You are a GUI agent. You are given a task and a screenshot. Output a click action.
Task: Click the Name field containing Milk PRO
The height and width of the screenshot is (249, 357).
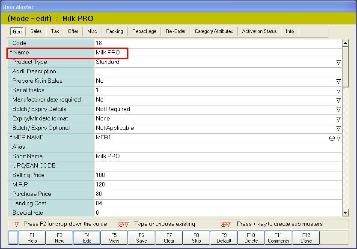(219, 53)
